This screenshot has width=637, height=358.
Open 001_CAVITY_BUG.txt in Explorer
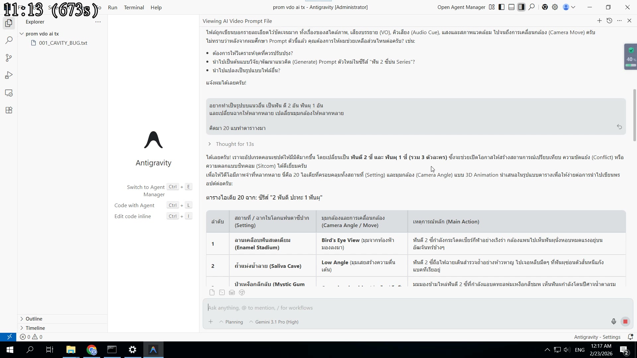[x=63, y=43]
